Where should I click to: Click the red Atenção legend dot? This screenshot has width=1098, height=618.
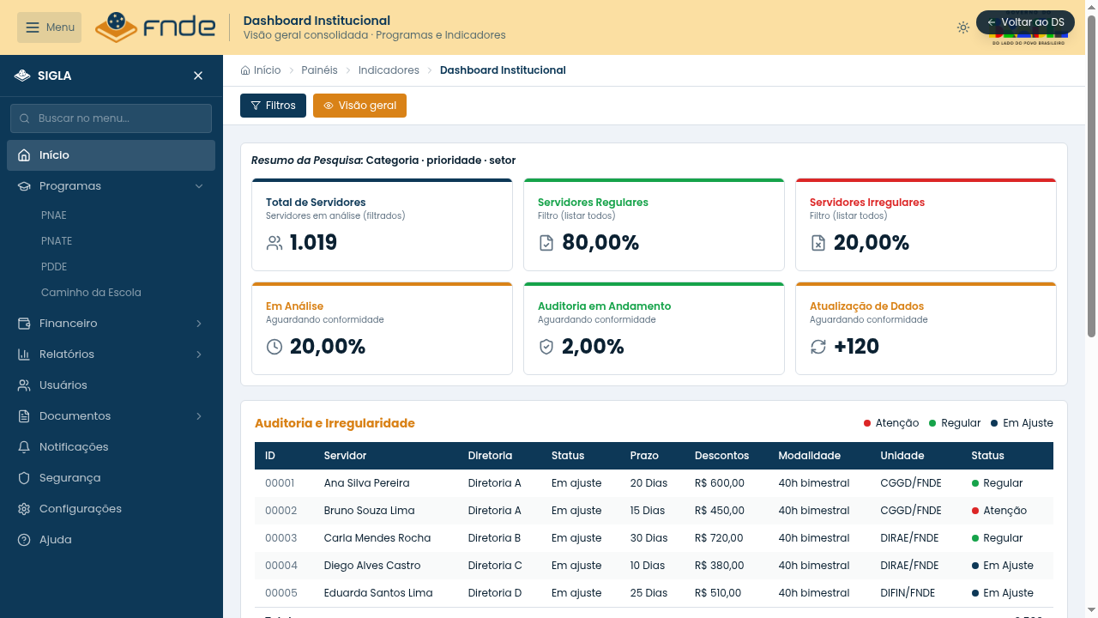pos(867,423)
